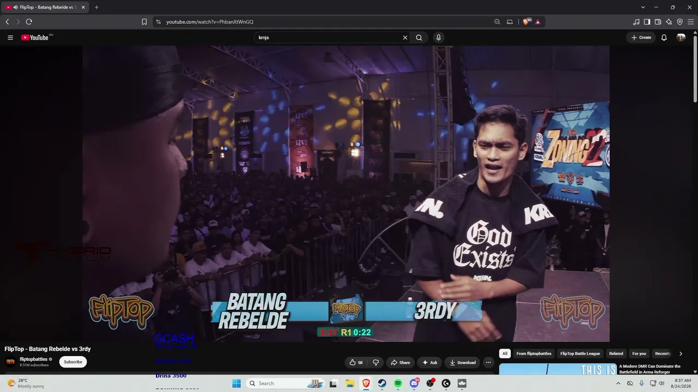Open Brave Rewards triangle icon
The image size is (698, 392).
(538, 22)
